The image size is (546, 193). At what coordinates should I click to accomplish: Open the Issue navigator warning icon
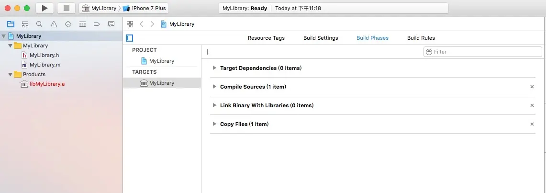[x=54, y=24]
